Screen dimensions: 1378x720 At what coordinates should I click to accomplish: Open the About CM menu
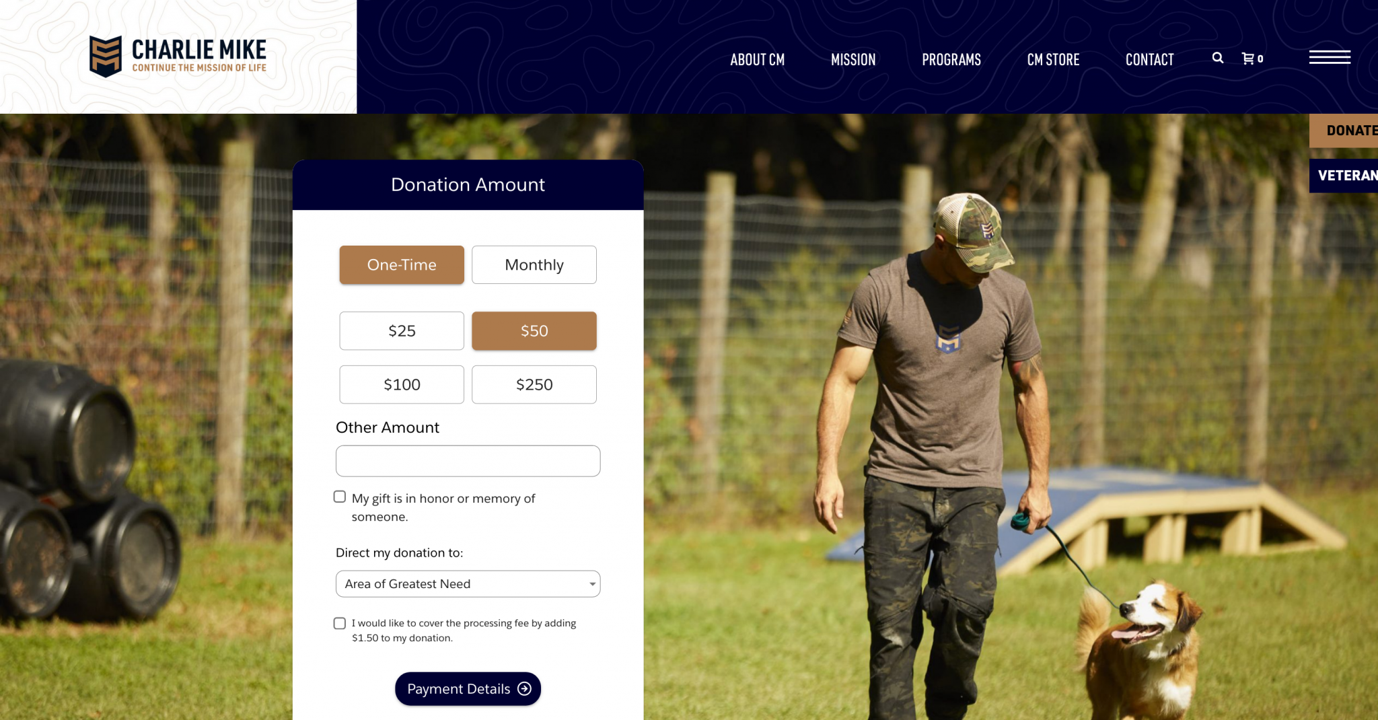[x=758, y=60]
